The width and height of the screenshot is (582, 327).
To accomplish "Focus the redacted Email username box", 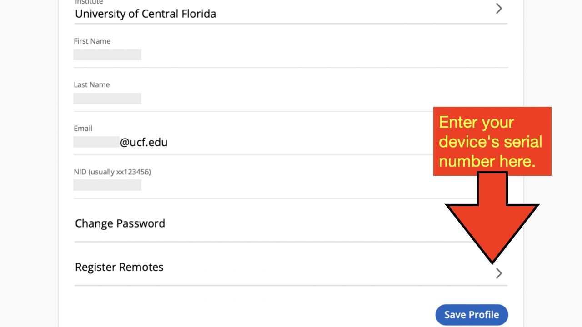I will point(96,142).
